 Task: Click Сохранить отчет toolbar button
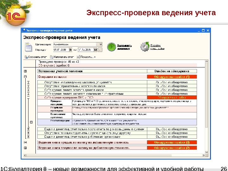click(x=36, y=57)
